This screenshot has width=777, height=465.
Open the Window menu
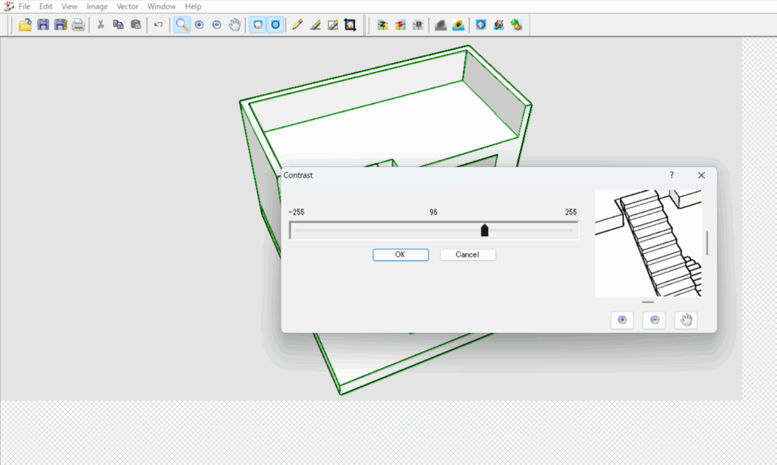click(161, 6)
